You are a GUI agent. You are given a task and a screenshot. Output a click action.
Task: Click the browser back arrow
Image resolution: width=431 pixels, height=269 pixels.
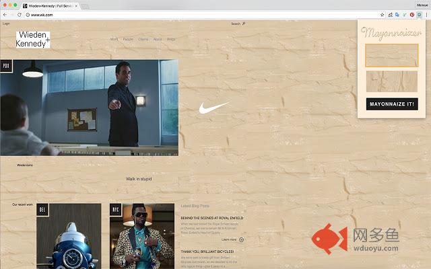pyautogui.click(x=5, y=15)
